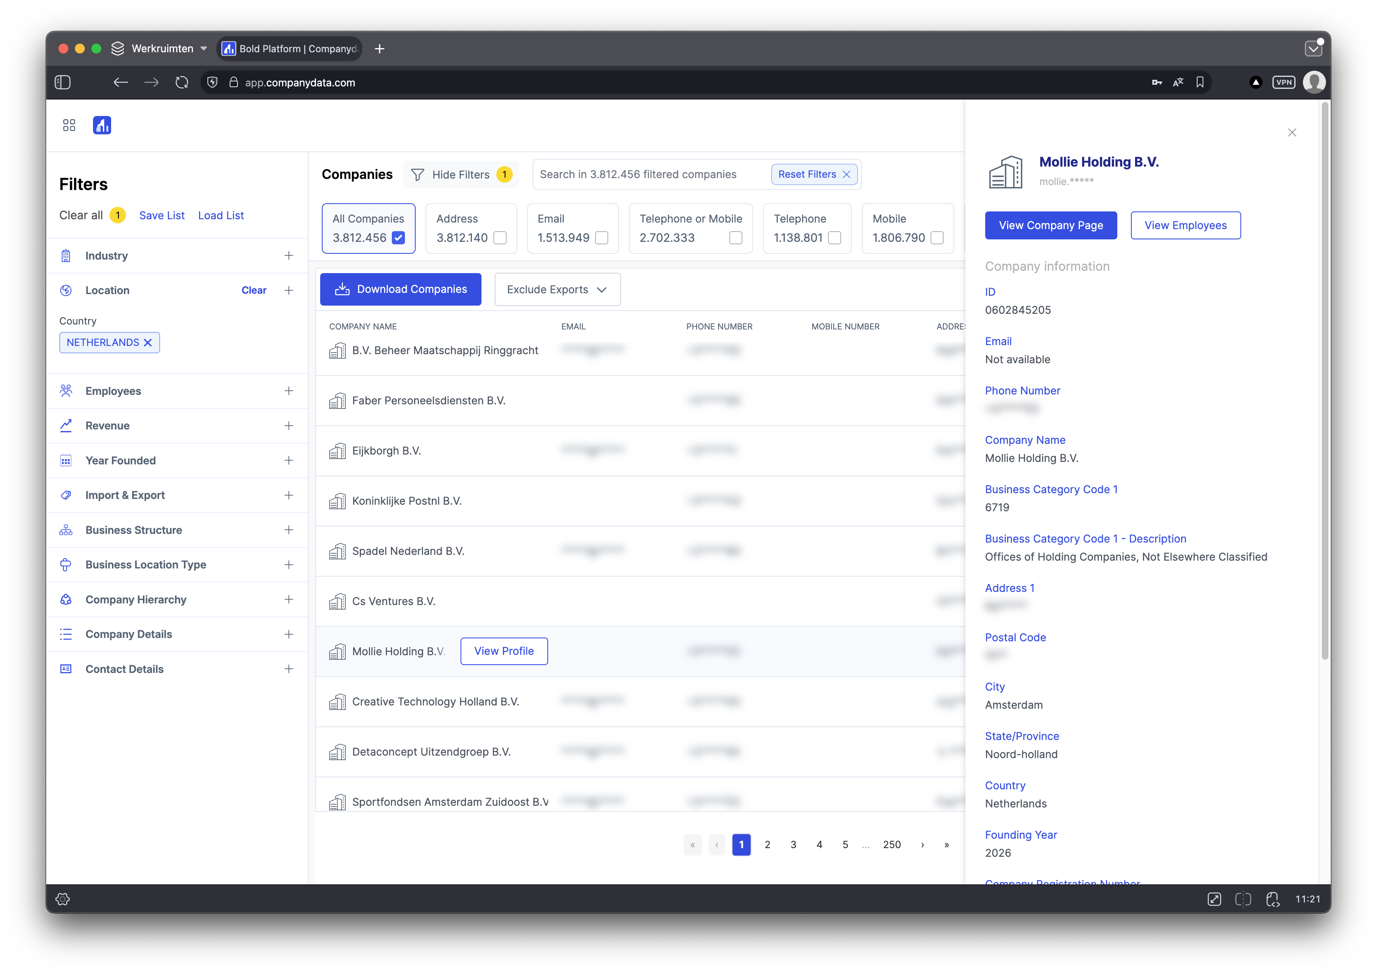Click the Contact Details card icon
The width and height of the screenshot is (1377, 974).
point(66,669)
